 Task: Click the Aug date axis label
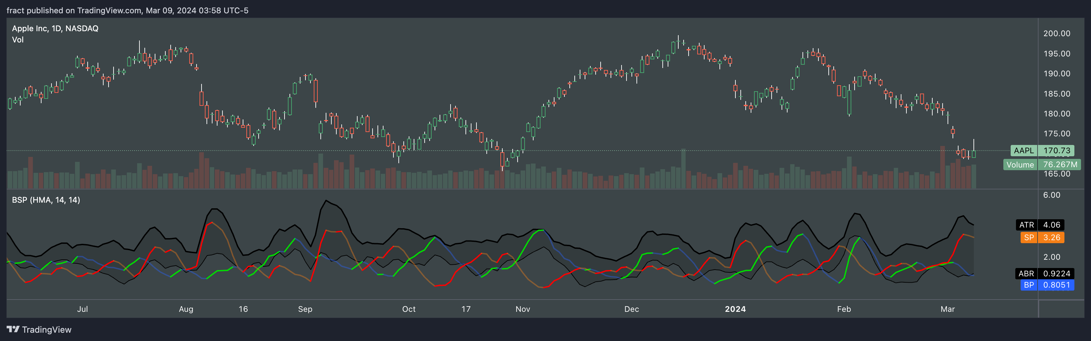point(186,309)
